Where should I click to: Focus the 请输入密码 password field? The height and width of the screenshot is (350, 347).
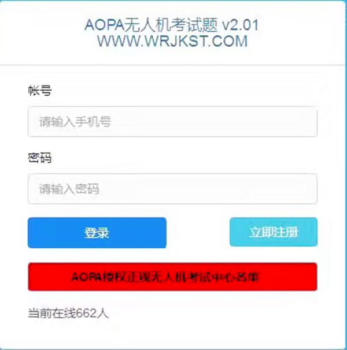pyautogui.click(x=172, y=189)
